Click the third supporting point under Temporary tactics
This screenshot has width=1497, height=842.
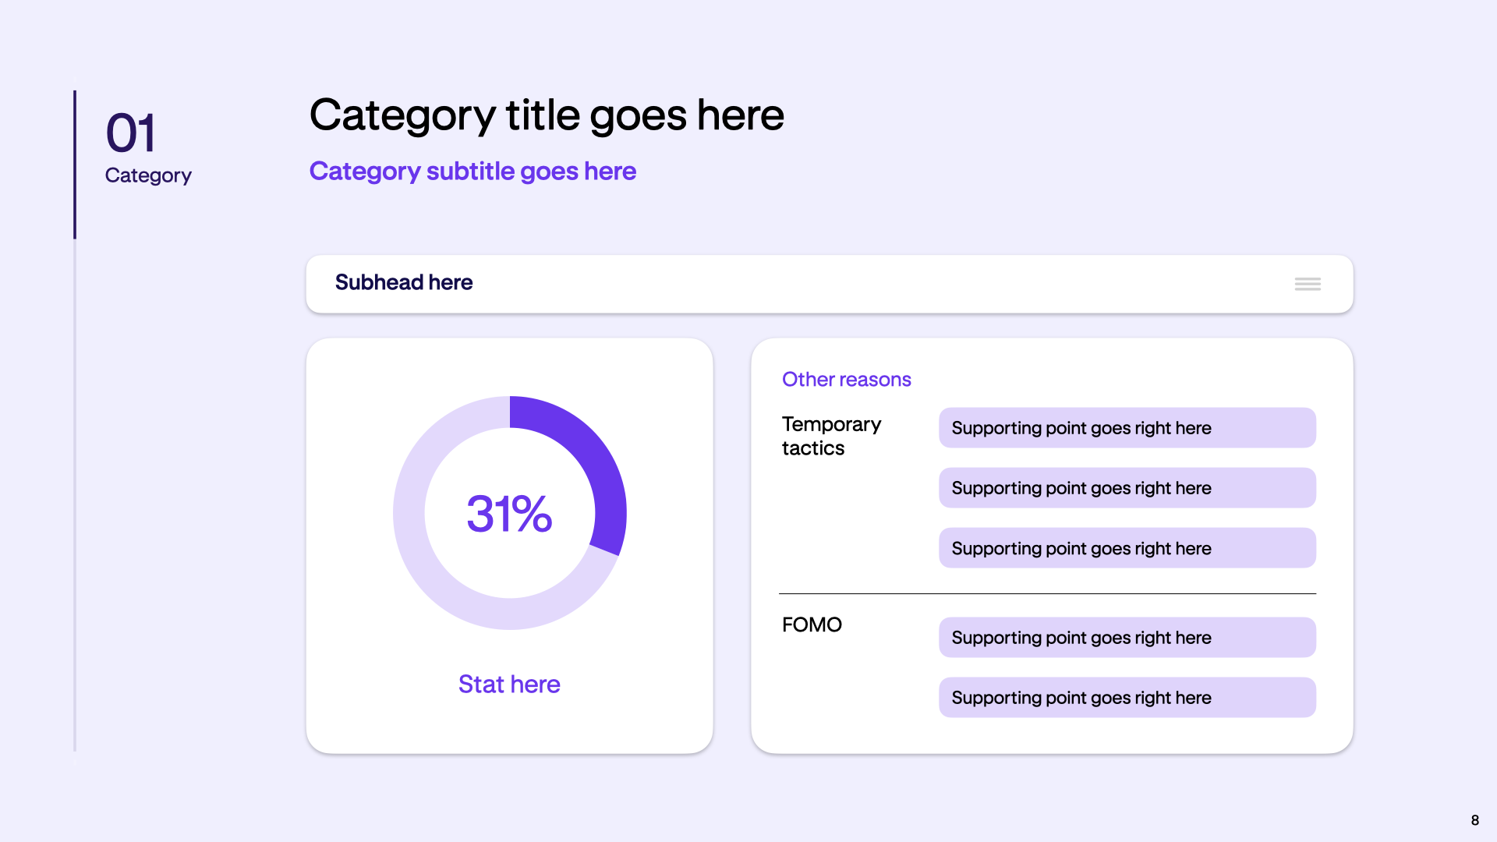[x=1127, y=548]
